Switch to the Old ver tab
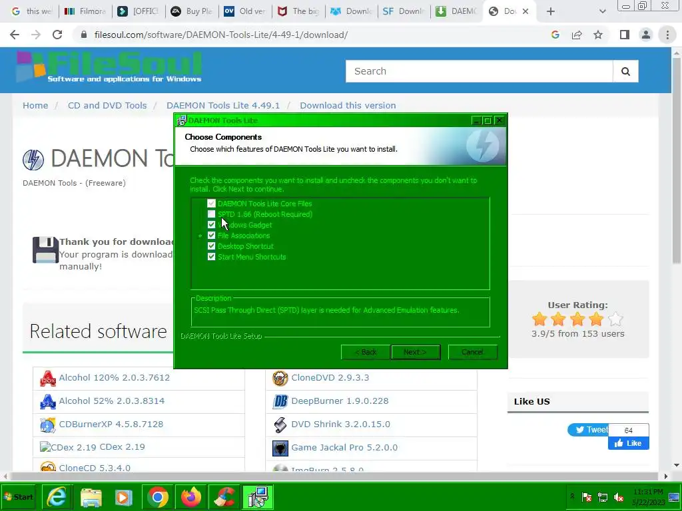Screen dimensions: 682x511 pos(245,11)
